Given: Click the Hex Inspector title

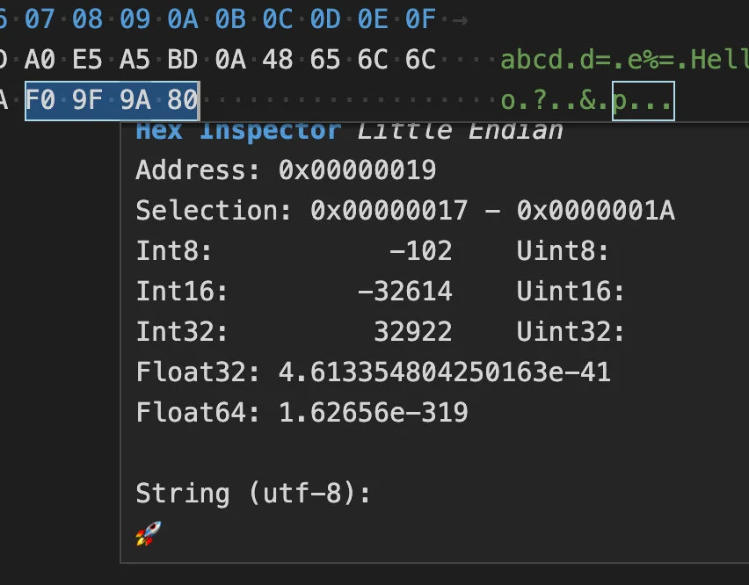Looking at the screenshot, I should (x=237, y=132).
